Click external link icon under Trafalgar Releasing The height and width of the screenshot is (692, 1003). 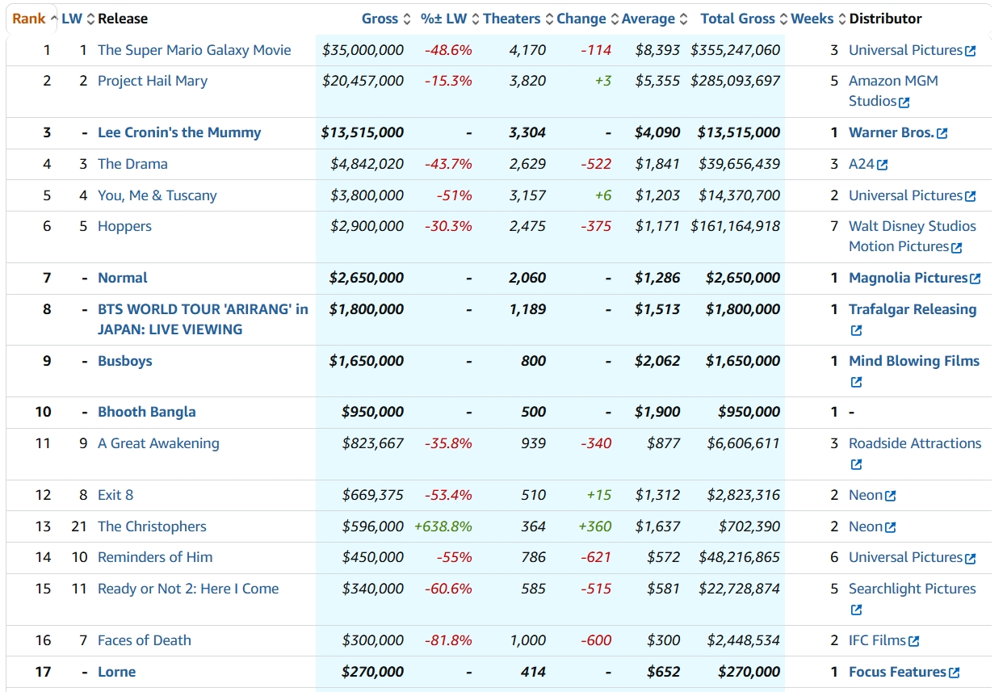856,331
